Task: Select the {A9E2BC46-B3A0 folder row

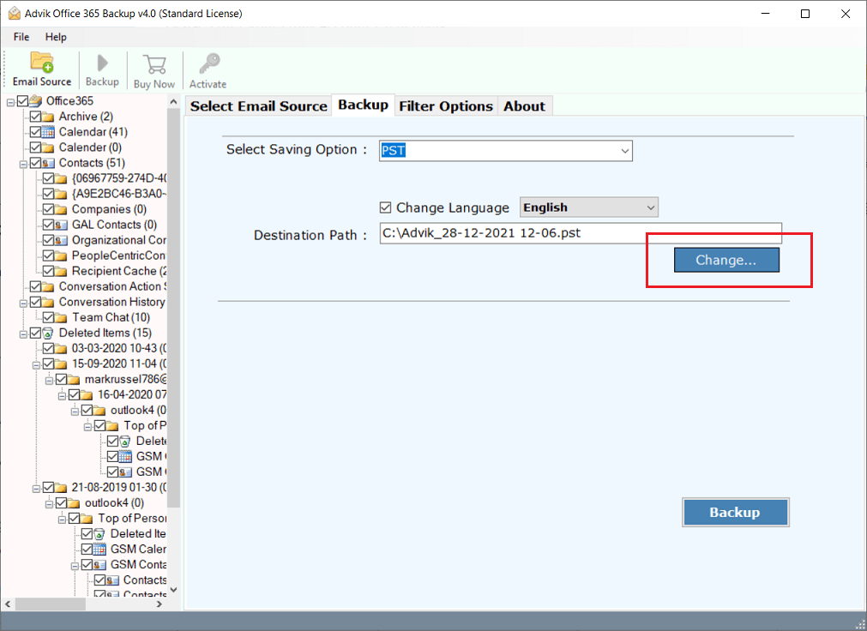Action: (x=119, y=194)
